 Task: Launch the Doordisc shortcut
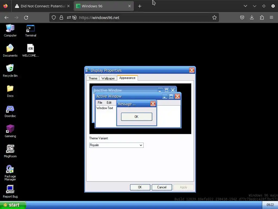tap(10, 111)
